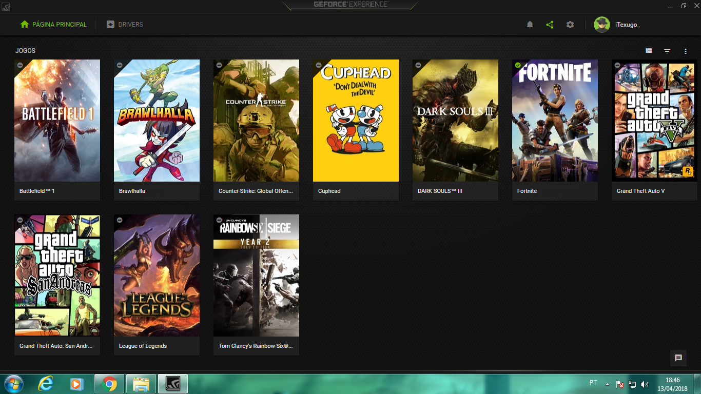
Task: Switch to grid view icon
Action: coord(649,51)
